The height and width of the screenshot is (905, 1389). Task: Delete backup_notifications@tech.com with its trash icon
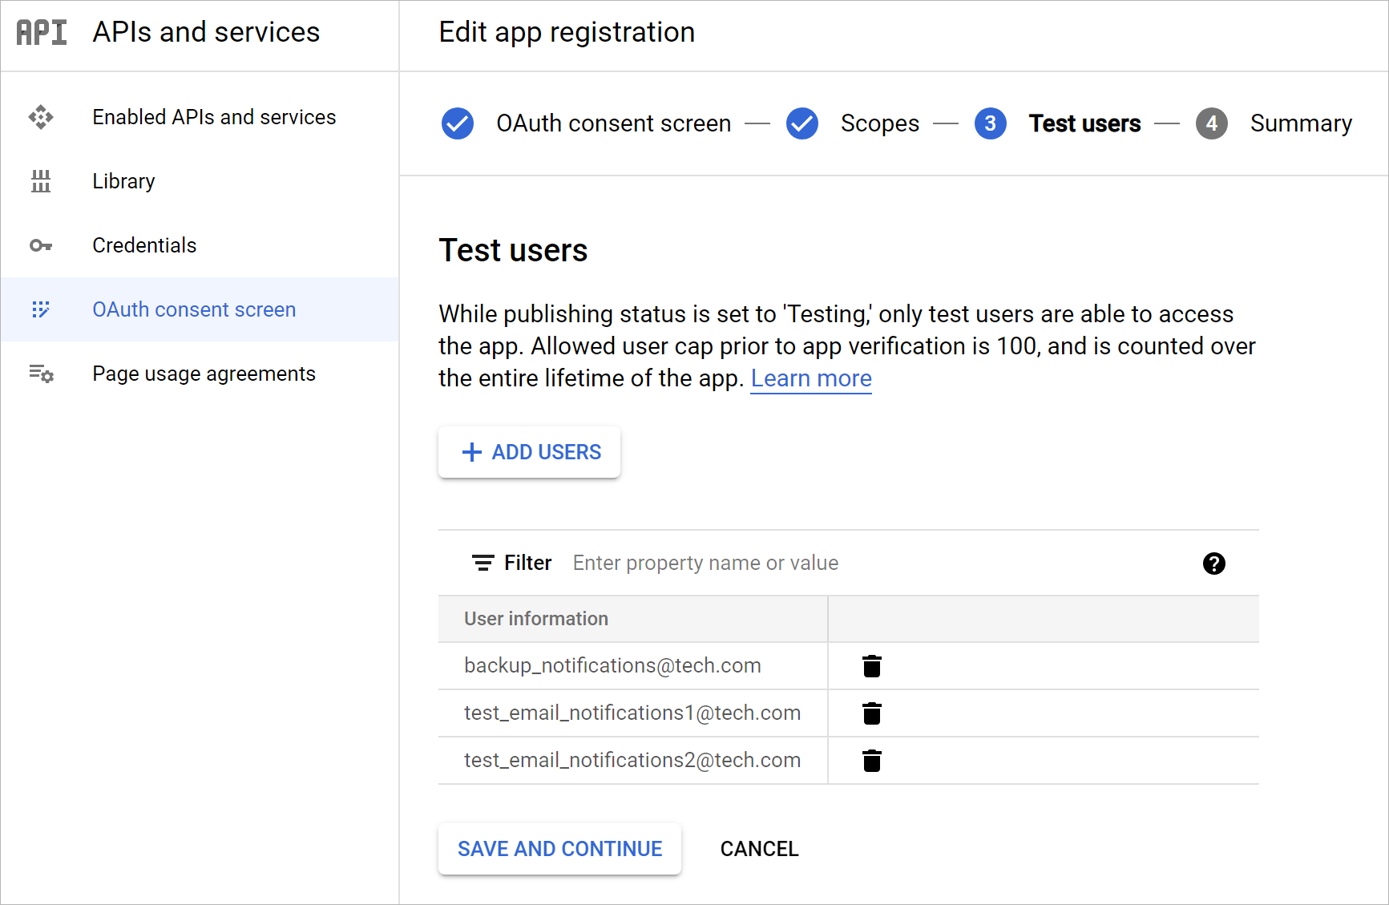[x=871, y=665]
